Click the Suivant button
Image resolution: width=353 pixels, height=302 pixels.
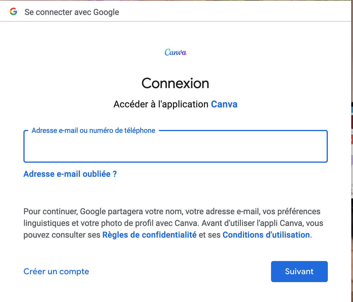click(x=299, y=272)
